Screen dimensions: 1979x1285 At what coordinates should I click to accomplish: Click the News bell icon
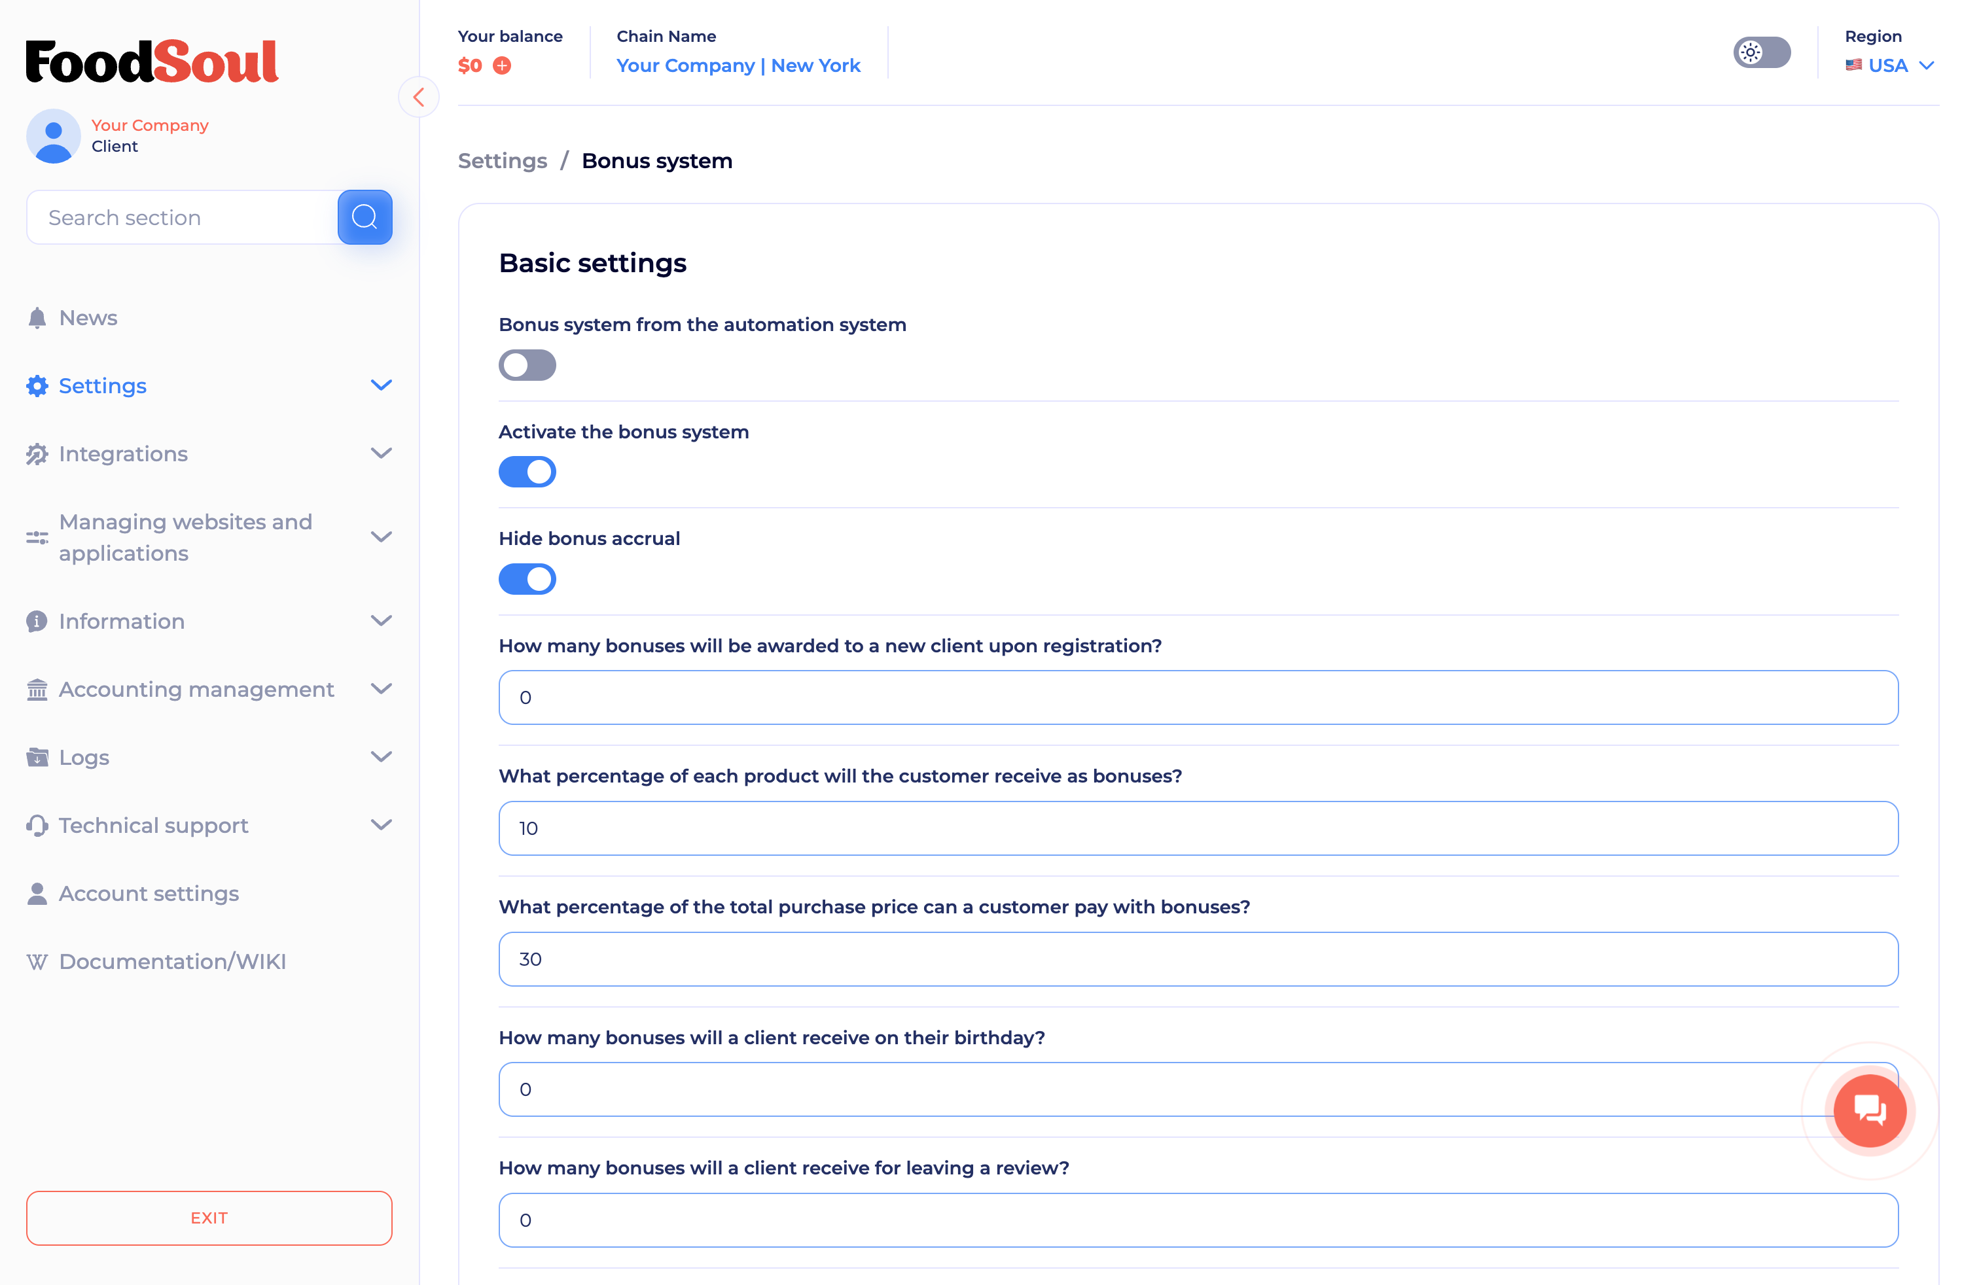[37, 319]
